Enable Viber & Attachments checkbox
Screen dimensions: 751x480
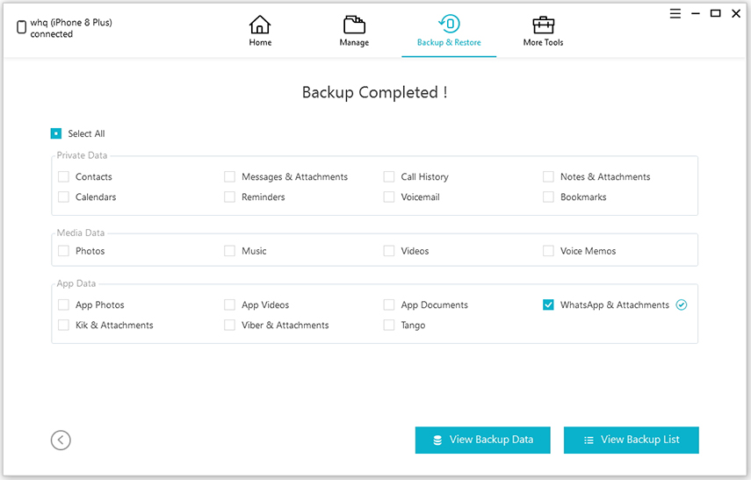229,325
